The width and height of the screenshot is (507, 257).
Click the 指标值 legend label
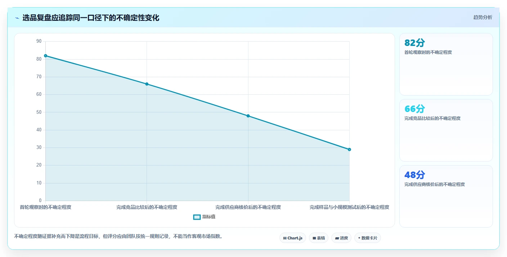(x=209, y=217)
